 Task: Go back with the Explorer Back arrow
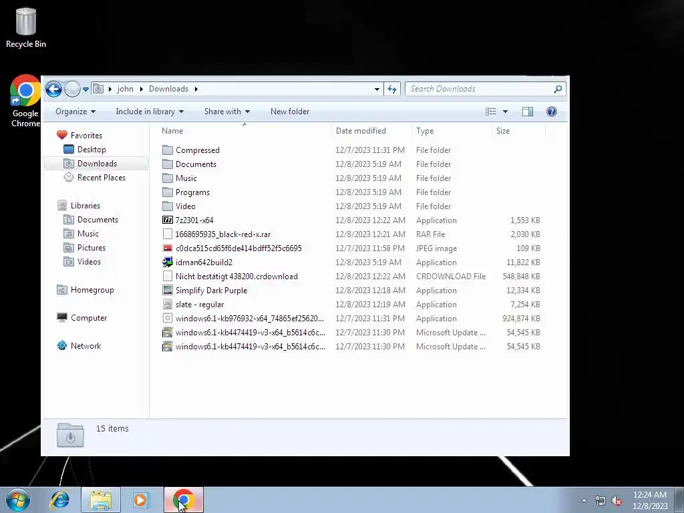pos(53,89)
